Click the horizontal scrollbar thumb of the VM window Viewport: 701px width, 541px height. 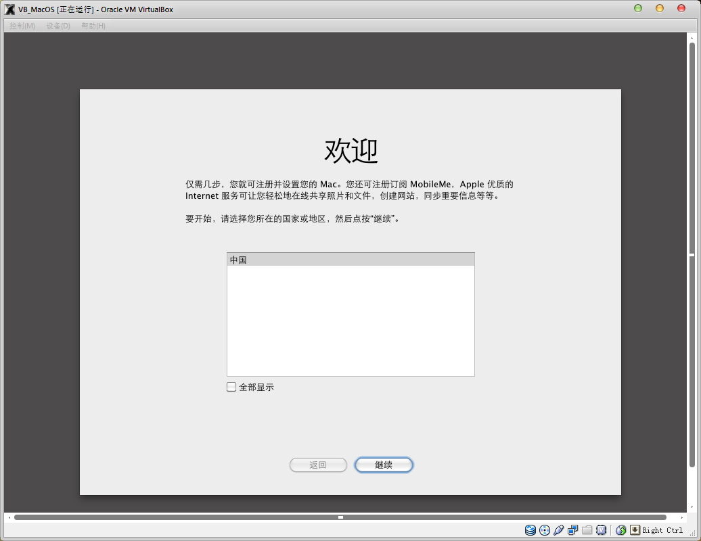click(340, 517)
